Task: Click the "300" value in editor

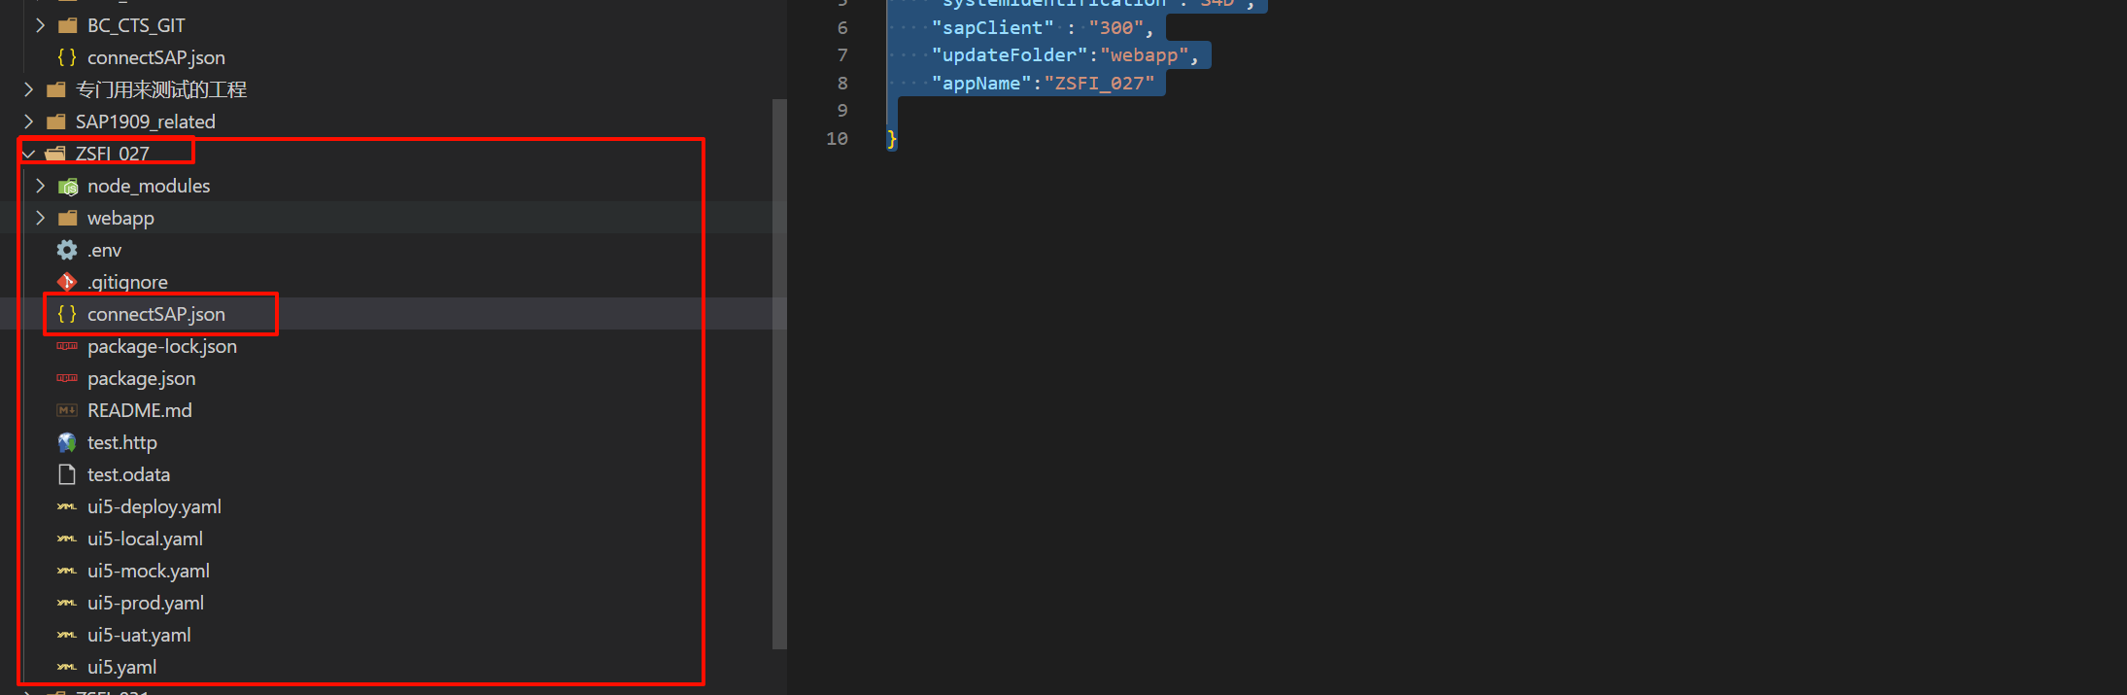Action: tap(1115, 28)
